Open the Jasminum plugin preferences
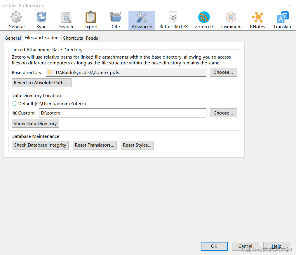 point(231,20)
